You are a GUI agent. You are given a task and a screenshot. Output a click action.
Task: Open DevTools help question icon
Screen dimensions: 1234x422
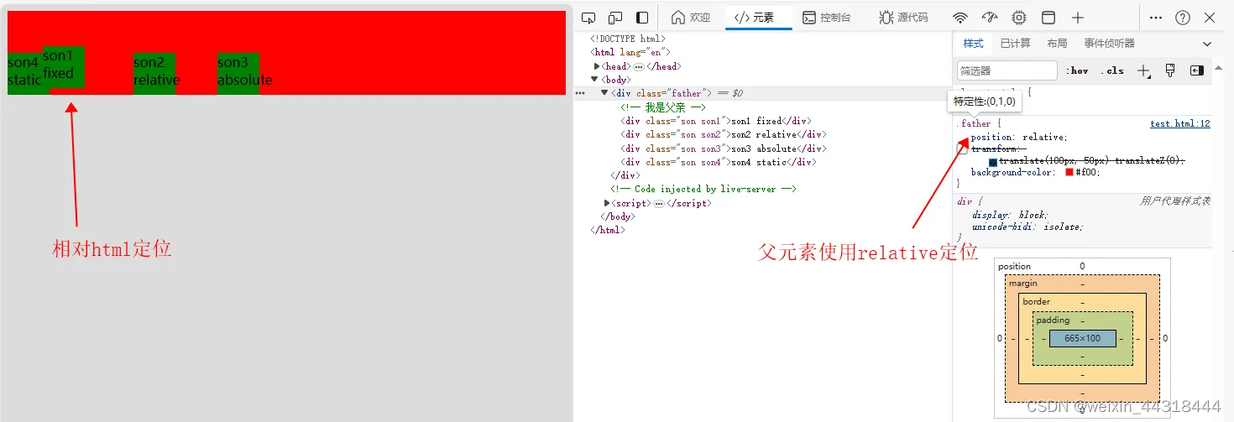[x=1183, y=18]
